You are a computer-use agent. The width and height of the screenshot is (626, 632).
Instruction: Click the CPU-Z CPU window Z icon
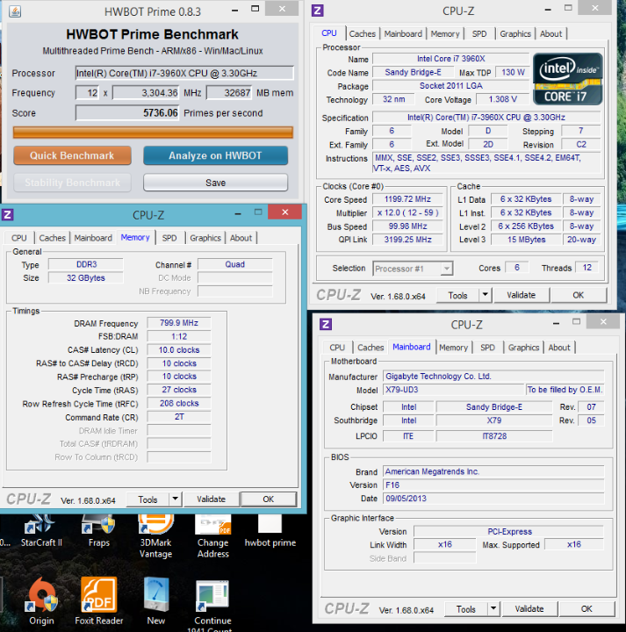coord(318,11)
